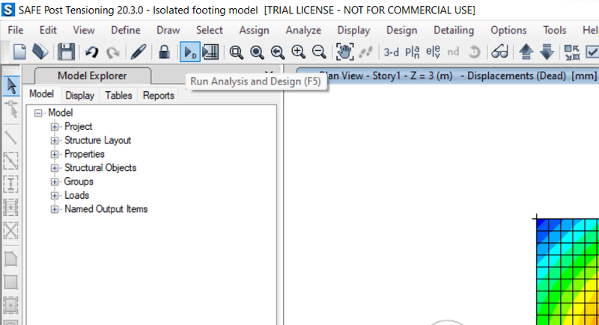
Task: Zoom in one step
Action: click(298, 52)
